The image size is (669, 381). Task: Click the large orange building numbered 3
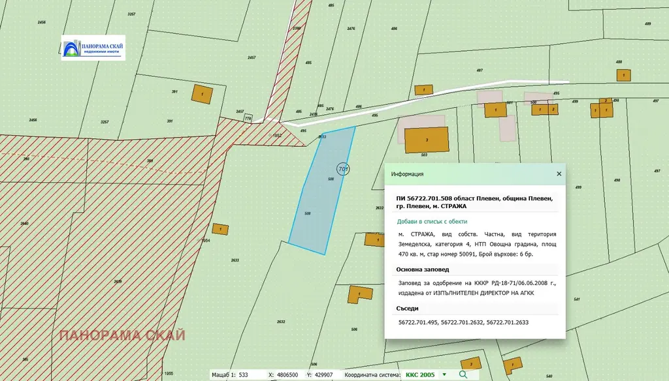pos(427,140)
